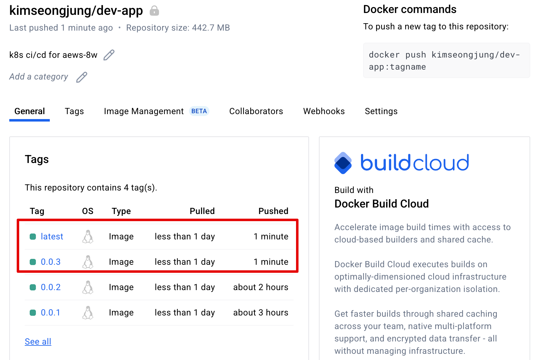Viewport: 537px width, 360px height.
Task: Switch to the Tags tab
Action: [74, 111]
